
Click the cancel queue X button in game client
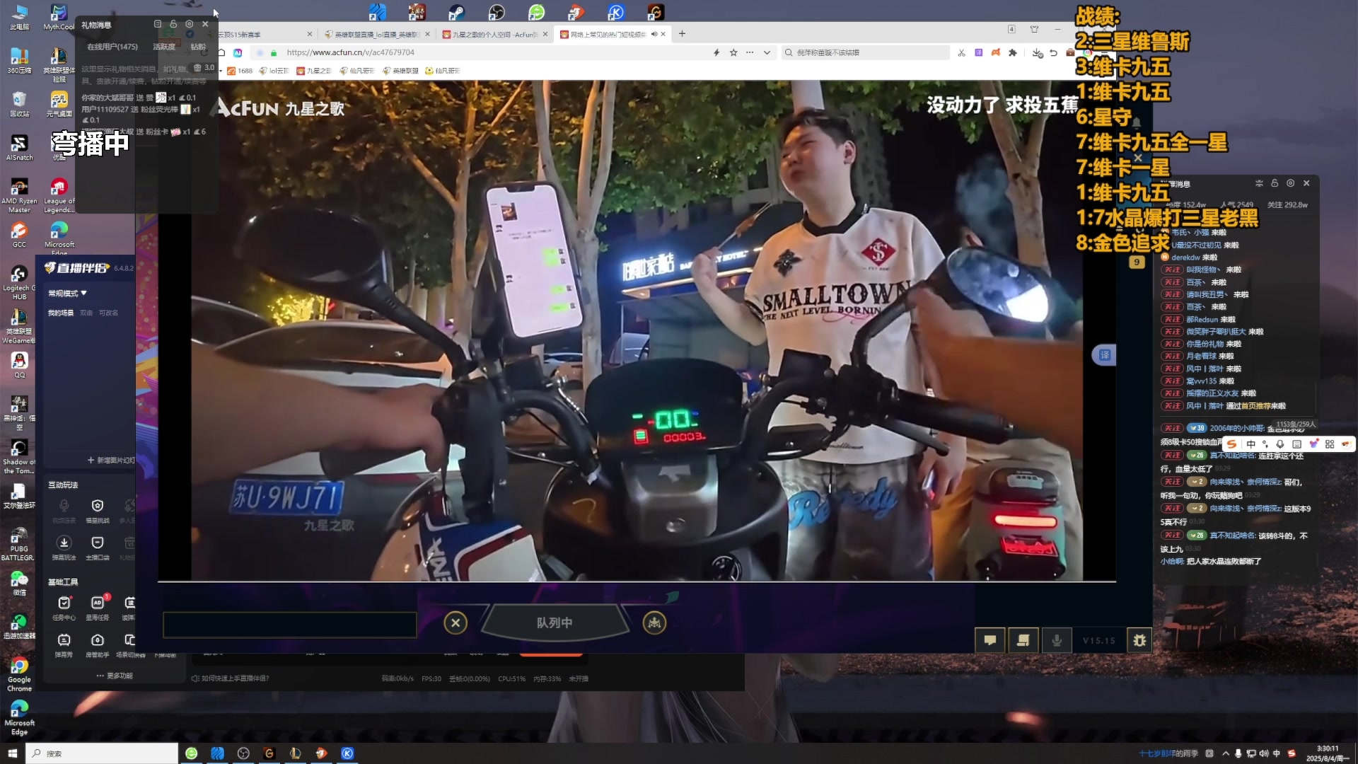pos(455,623)
